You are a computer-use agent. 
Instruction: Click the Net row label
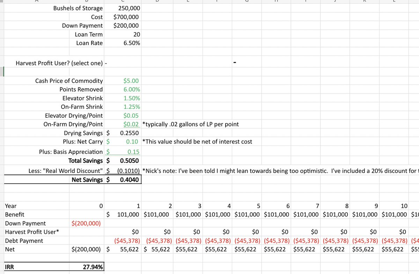9,249
